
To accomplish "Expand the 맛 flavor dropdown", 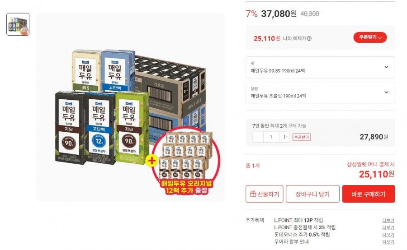I will pos(320,67).
